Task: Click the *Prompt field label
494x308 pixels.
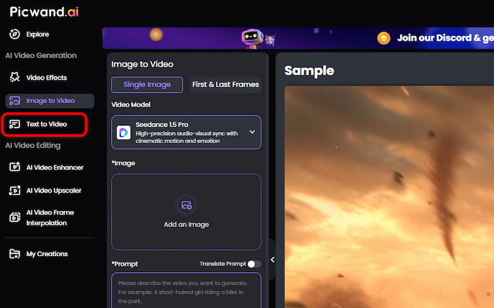Action: tap(125, 264)
